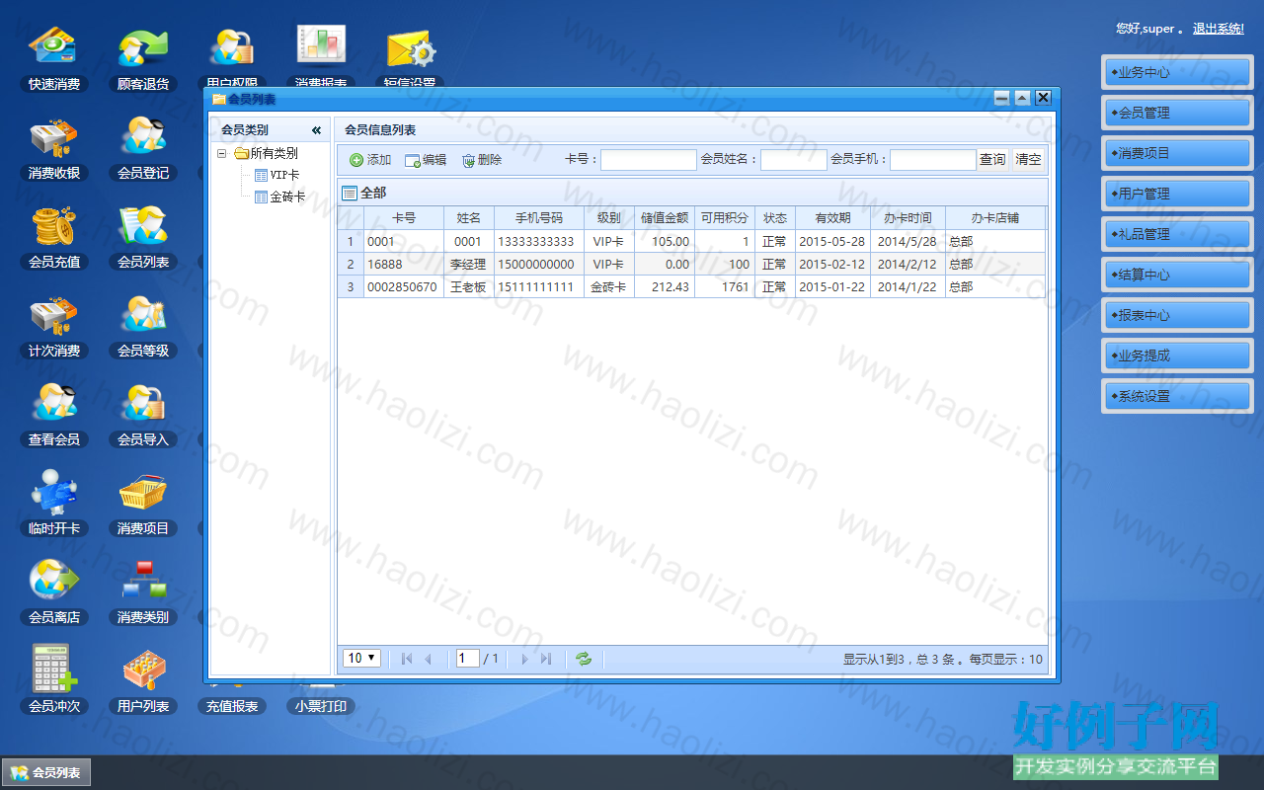
Task: Click the 删除 delete member button
Action: pyautogui.click(x=482, y=160)
